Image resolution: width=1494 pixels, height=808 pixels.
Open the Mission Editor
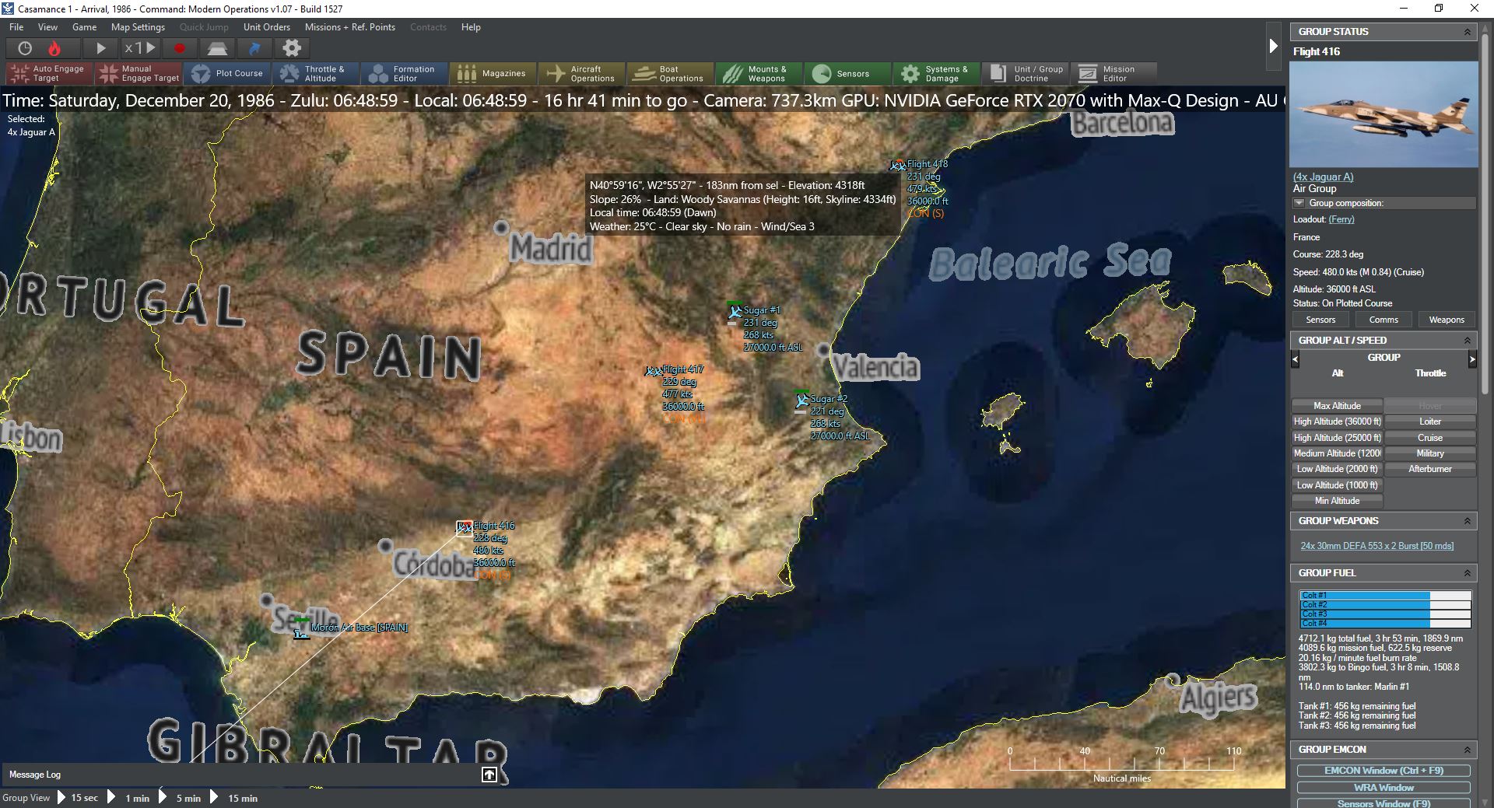[1114, 74]
